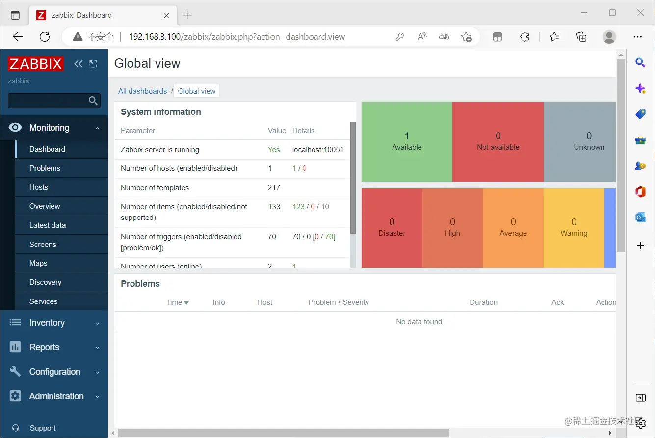
Task: Go back with the browser back arrow
Action: coord(18,37)
